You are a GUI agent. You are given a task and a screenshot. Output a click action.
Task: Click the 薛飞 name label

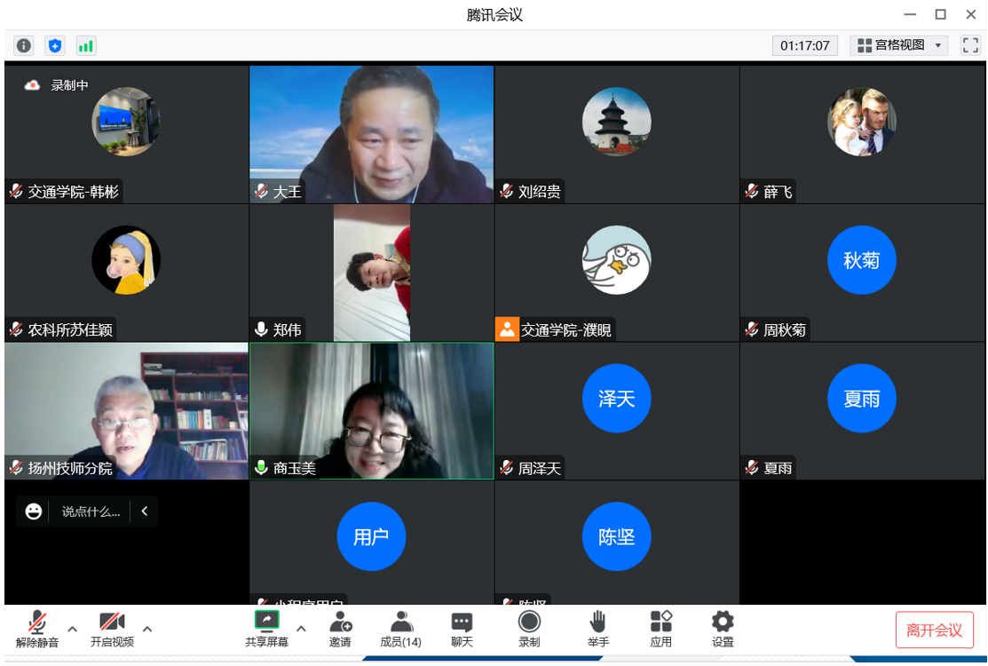point(778,192)
